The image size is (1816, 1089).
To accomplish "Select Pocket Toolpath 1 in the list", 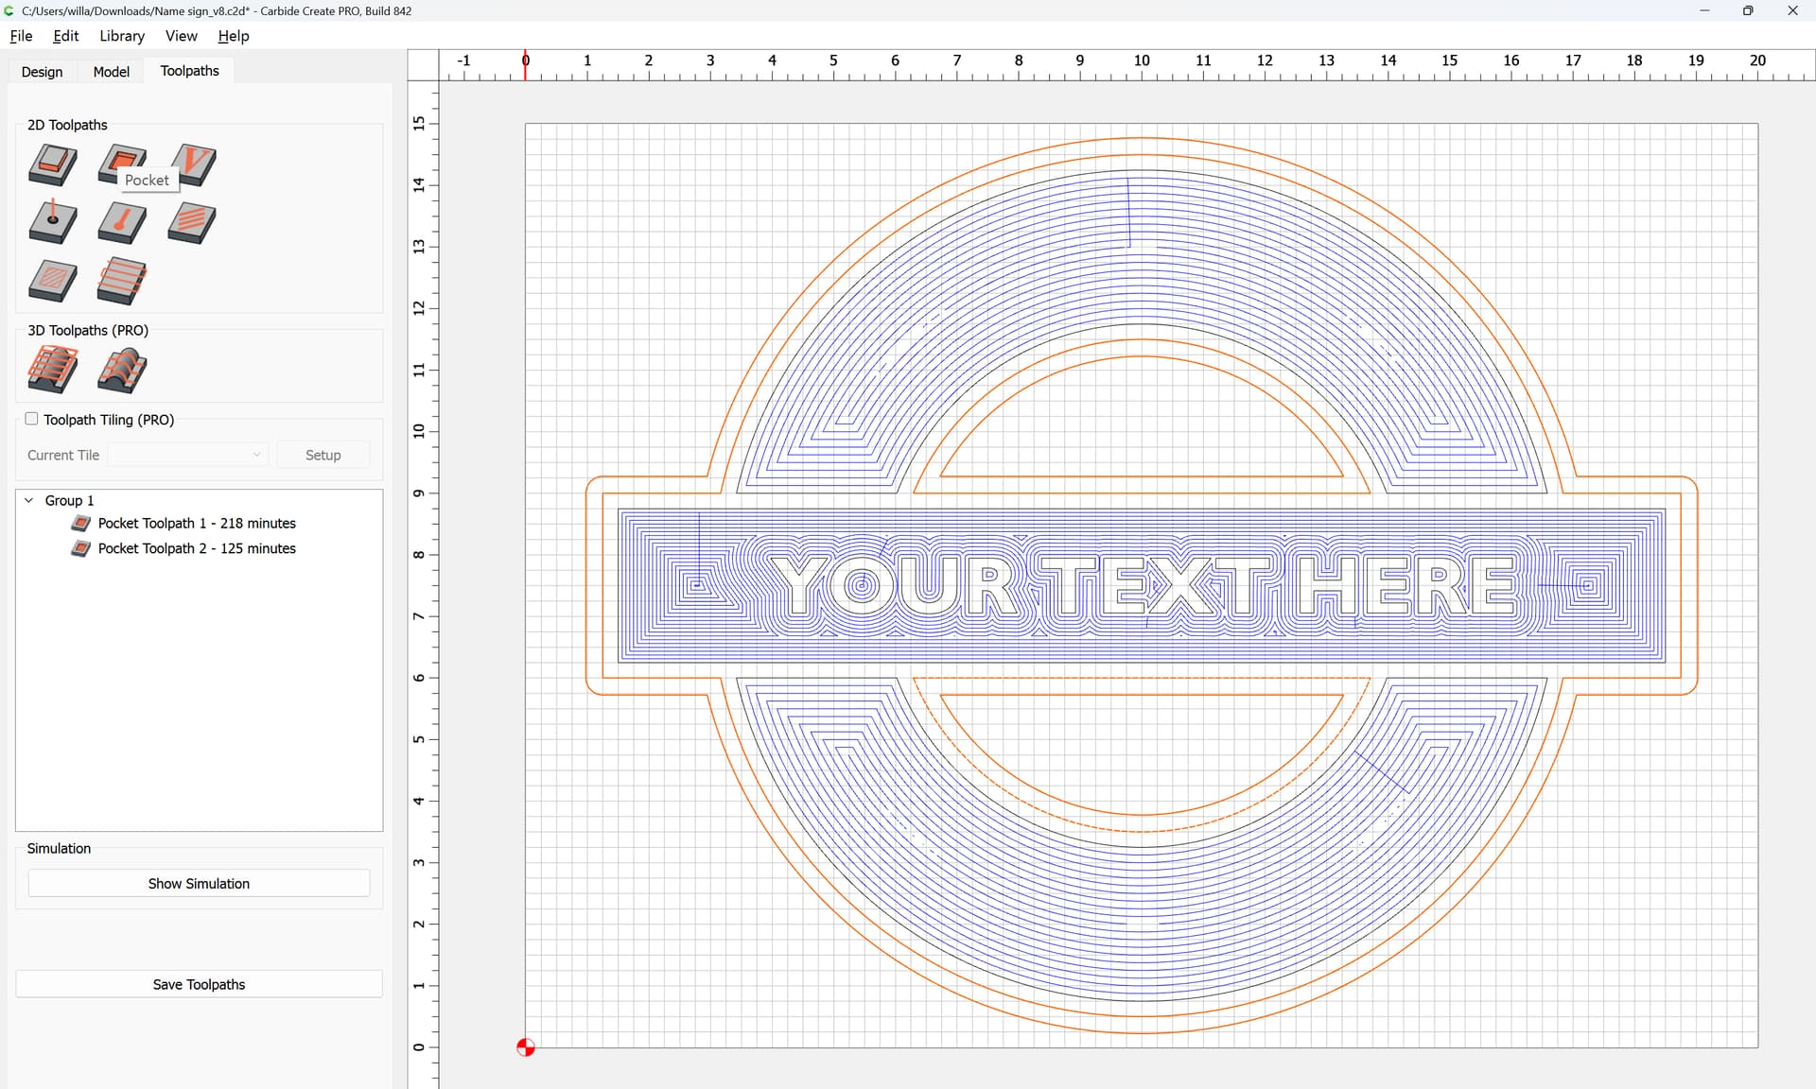I will [196, 523].
